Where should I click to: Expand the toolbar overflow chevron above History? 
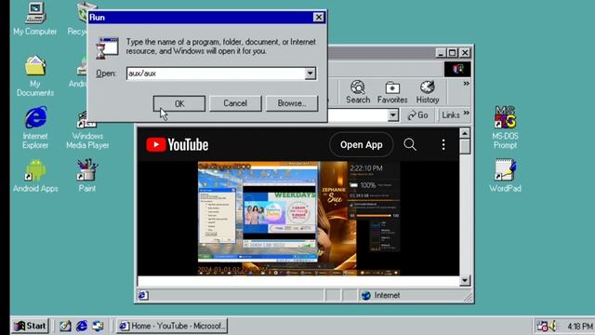point(466,84)
